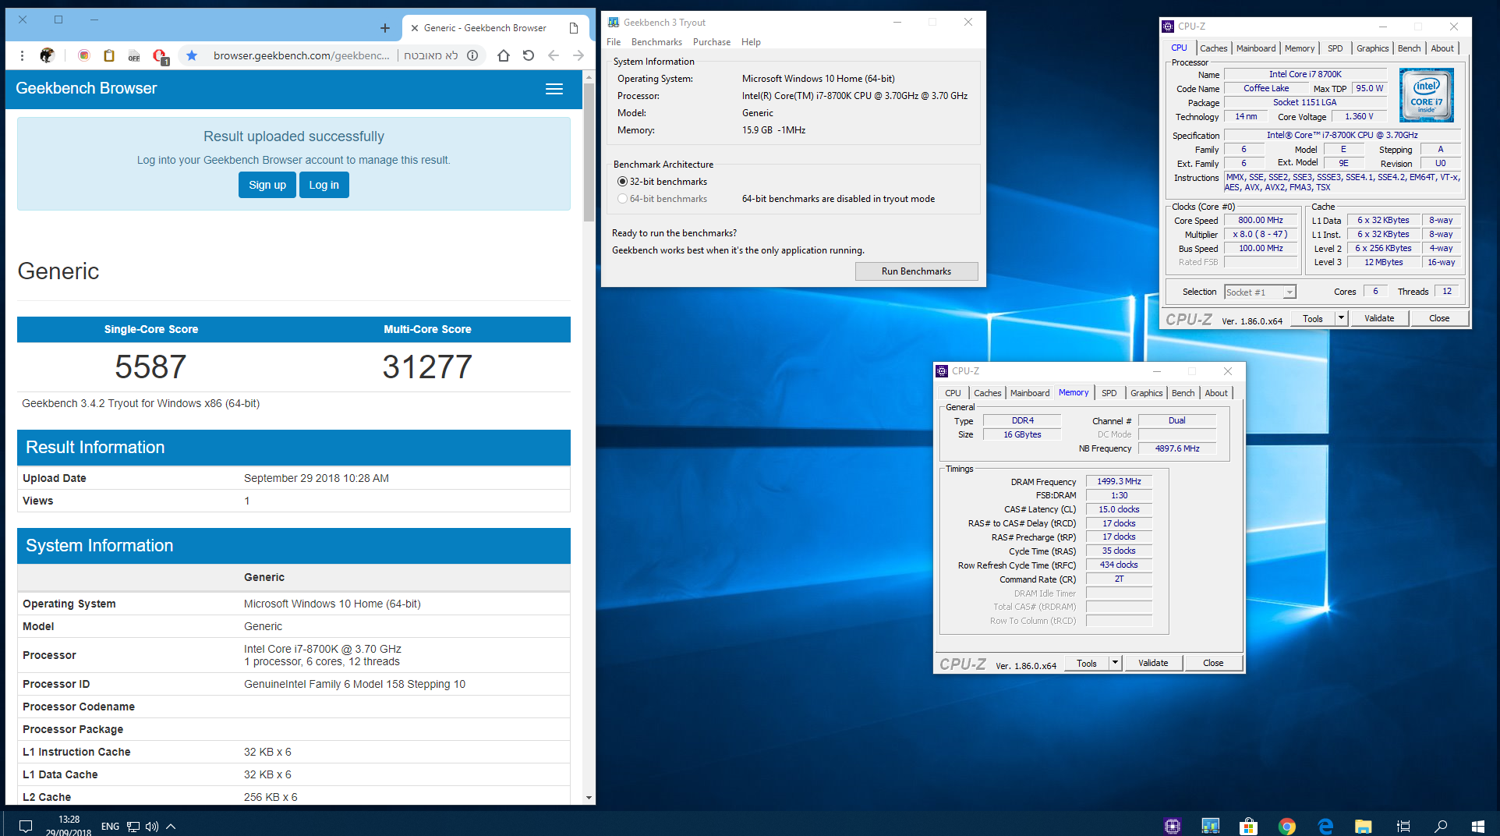Image resolution: width=1500 pixels, height=836 pixels.
Task: Click the OFF extension icon
Action: coord(134,55)
